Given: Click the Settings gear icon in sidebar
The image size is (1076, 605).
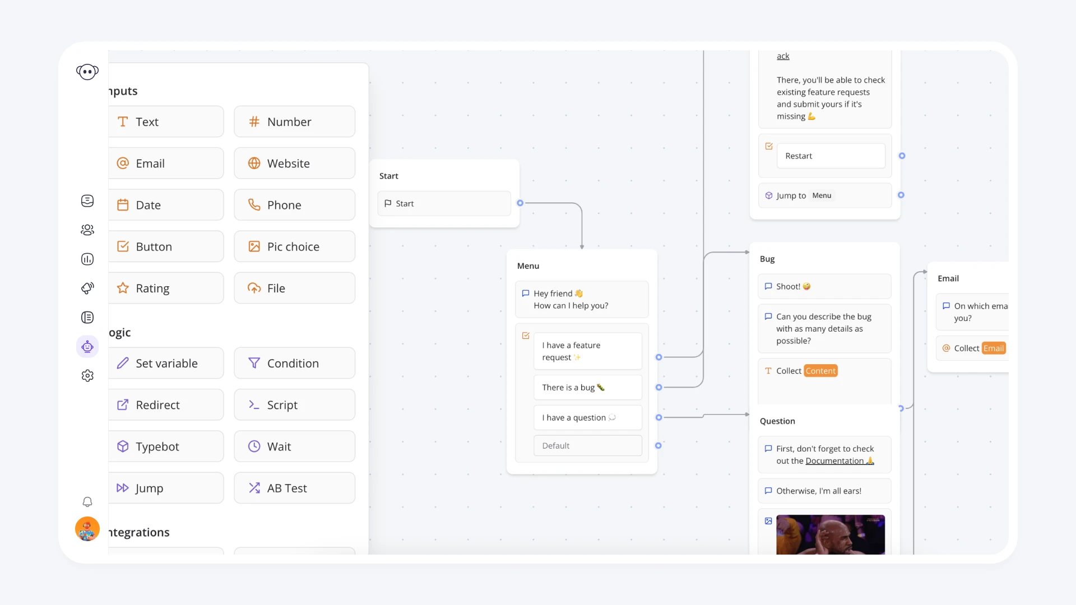Looking at the screenshot, I should tap(87, 375).
